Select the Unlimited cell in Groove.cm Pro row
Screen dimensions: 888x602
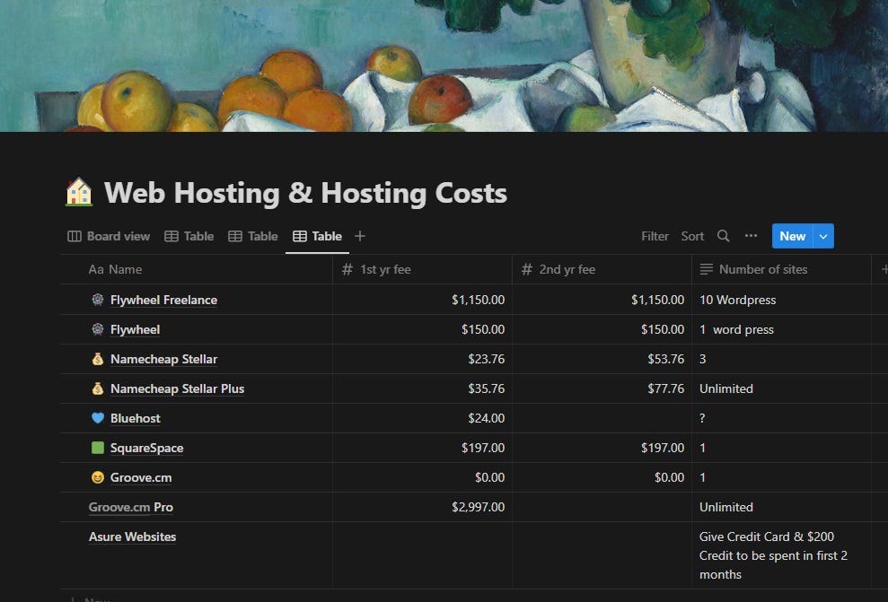click(781, 507)
